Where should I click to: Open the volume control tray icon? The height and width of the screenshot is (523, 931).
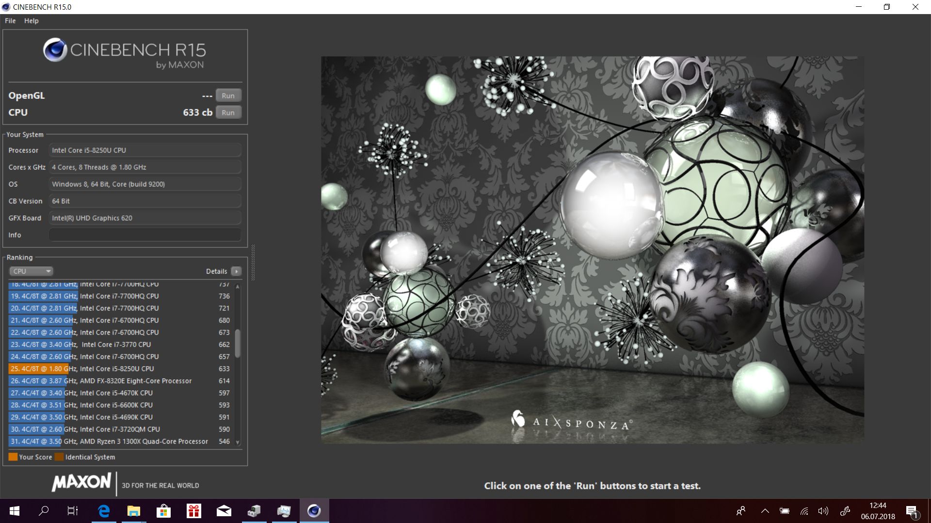(x=823, y=511)
